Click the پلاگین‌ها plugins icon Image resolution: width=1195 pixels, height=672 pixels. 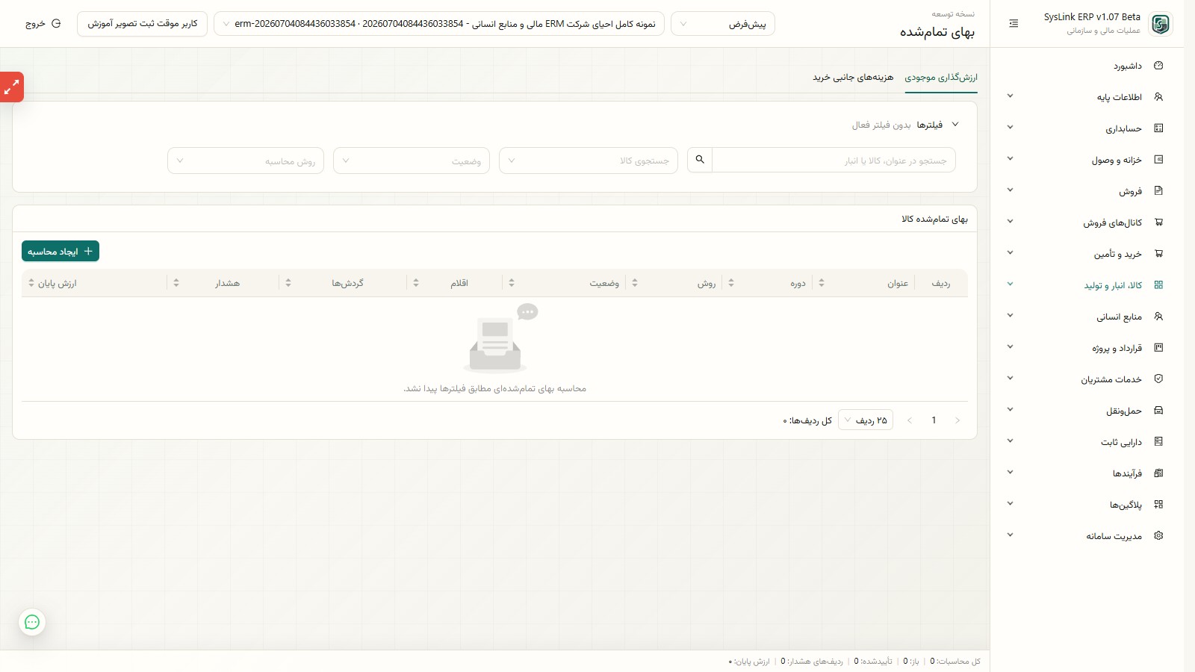tap(1158, 505)
